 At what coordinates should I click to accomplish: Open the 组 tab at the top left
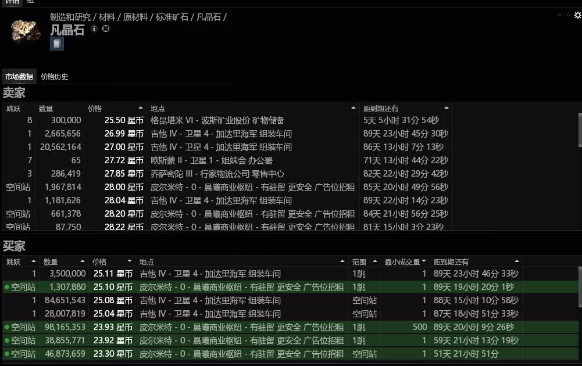(30, 2)
